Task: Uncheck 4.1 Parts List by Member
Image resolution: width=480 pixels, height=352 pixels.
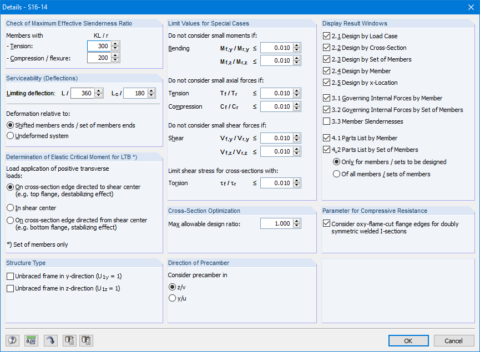Action: pyautogui.click(x=325, y=137)
